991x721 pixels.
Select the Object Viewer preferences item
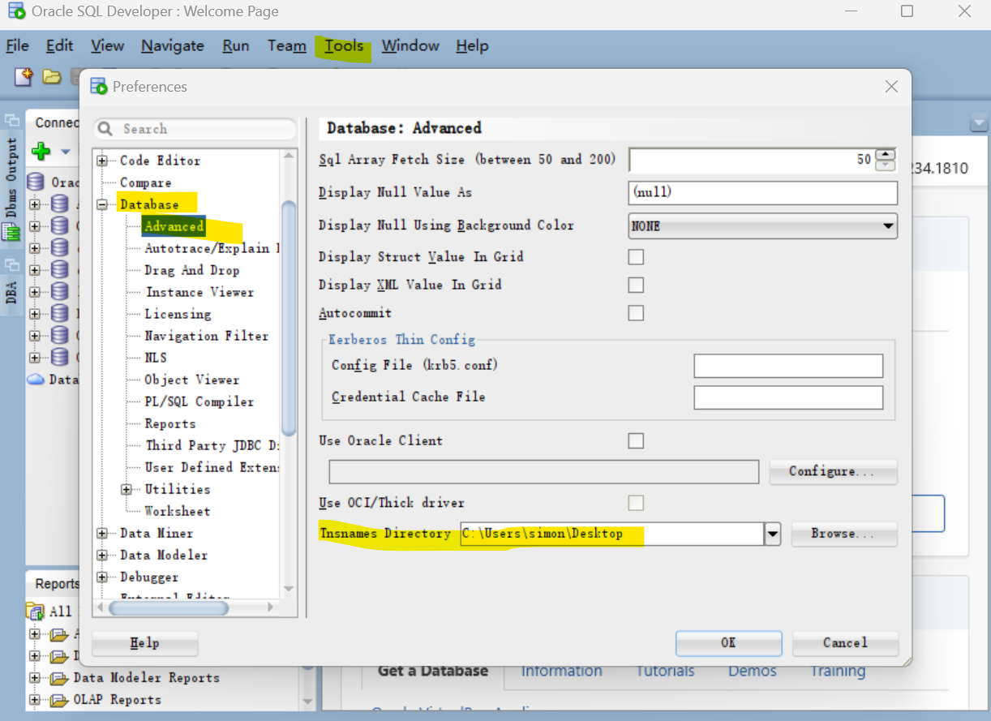click(192, 380)
